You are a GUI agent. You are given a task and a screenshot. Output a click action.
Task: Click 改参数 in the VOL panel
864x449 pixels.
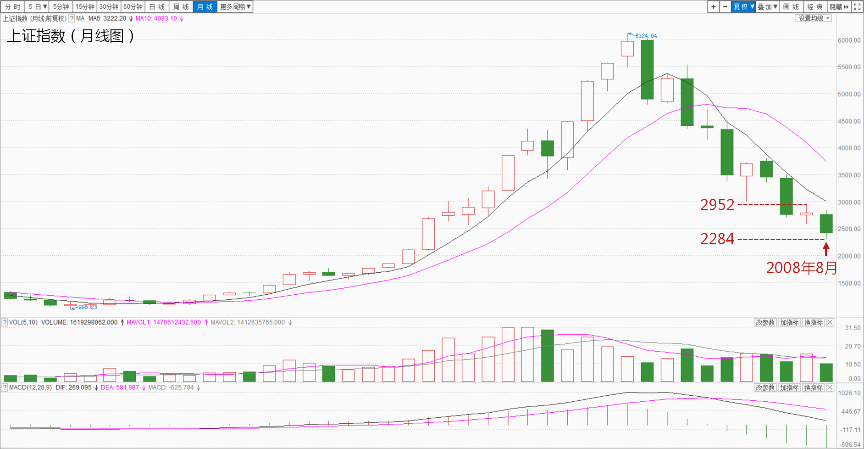765,323
